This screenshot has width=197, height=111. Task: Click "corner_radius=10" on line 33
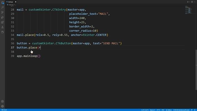point(83,31)
